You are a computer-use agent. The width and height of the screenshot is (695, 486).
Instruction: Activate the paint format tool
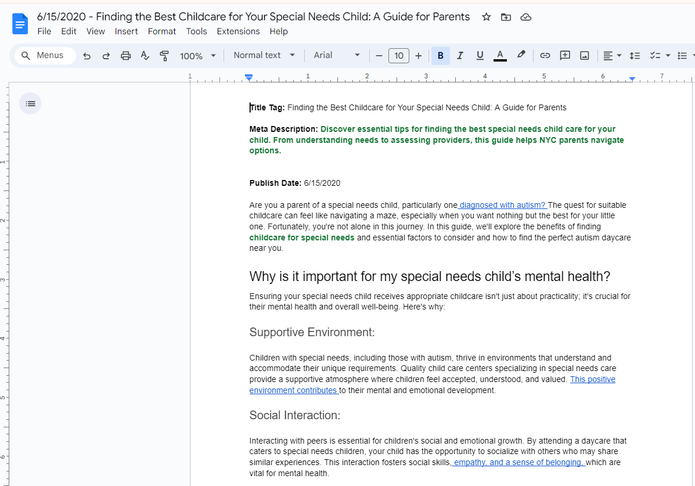coord(164,55)
